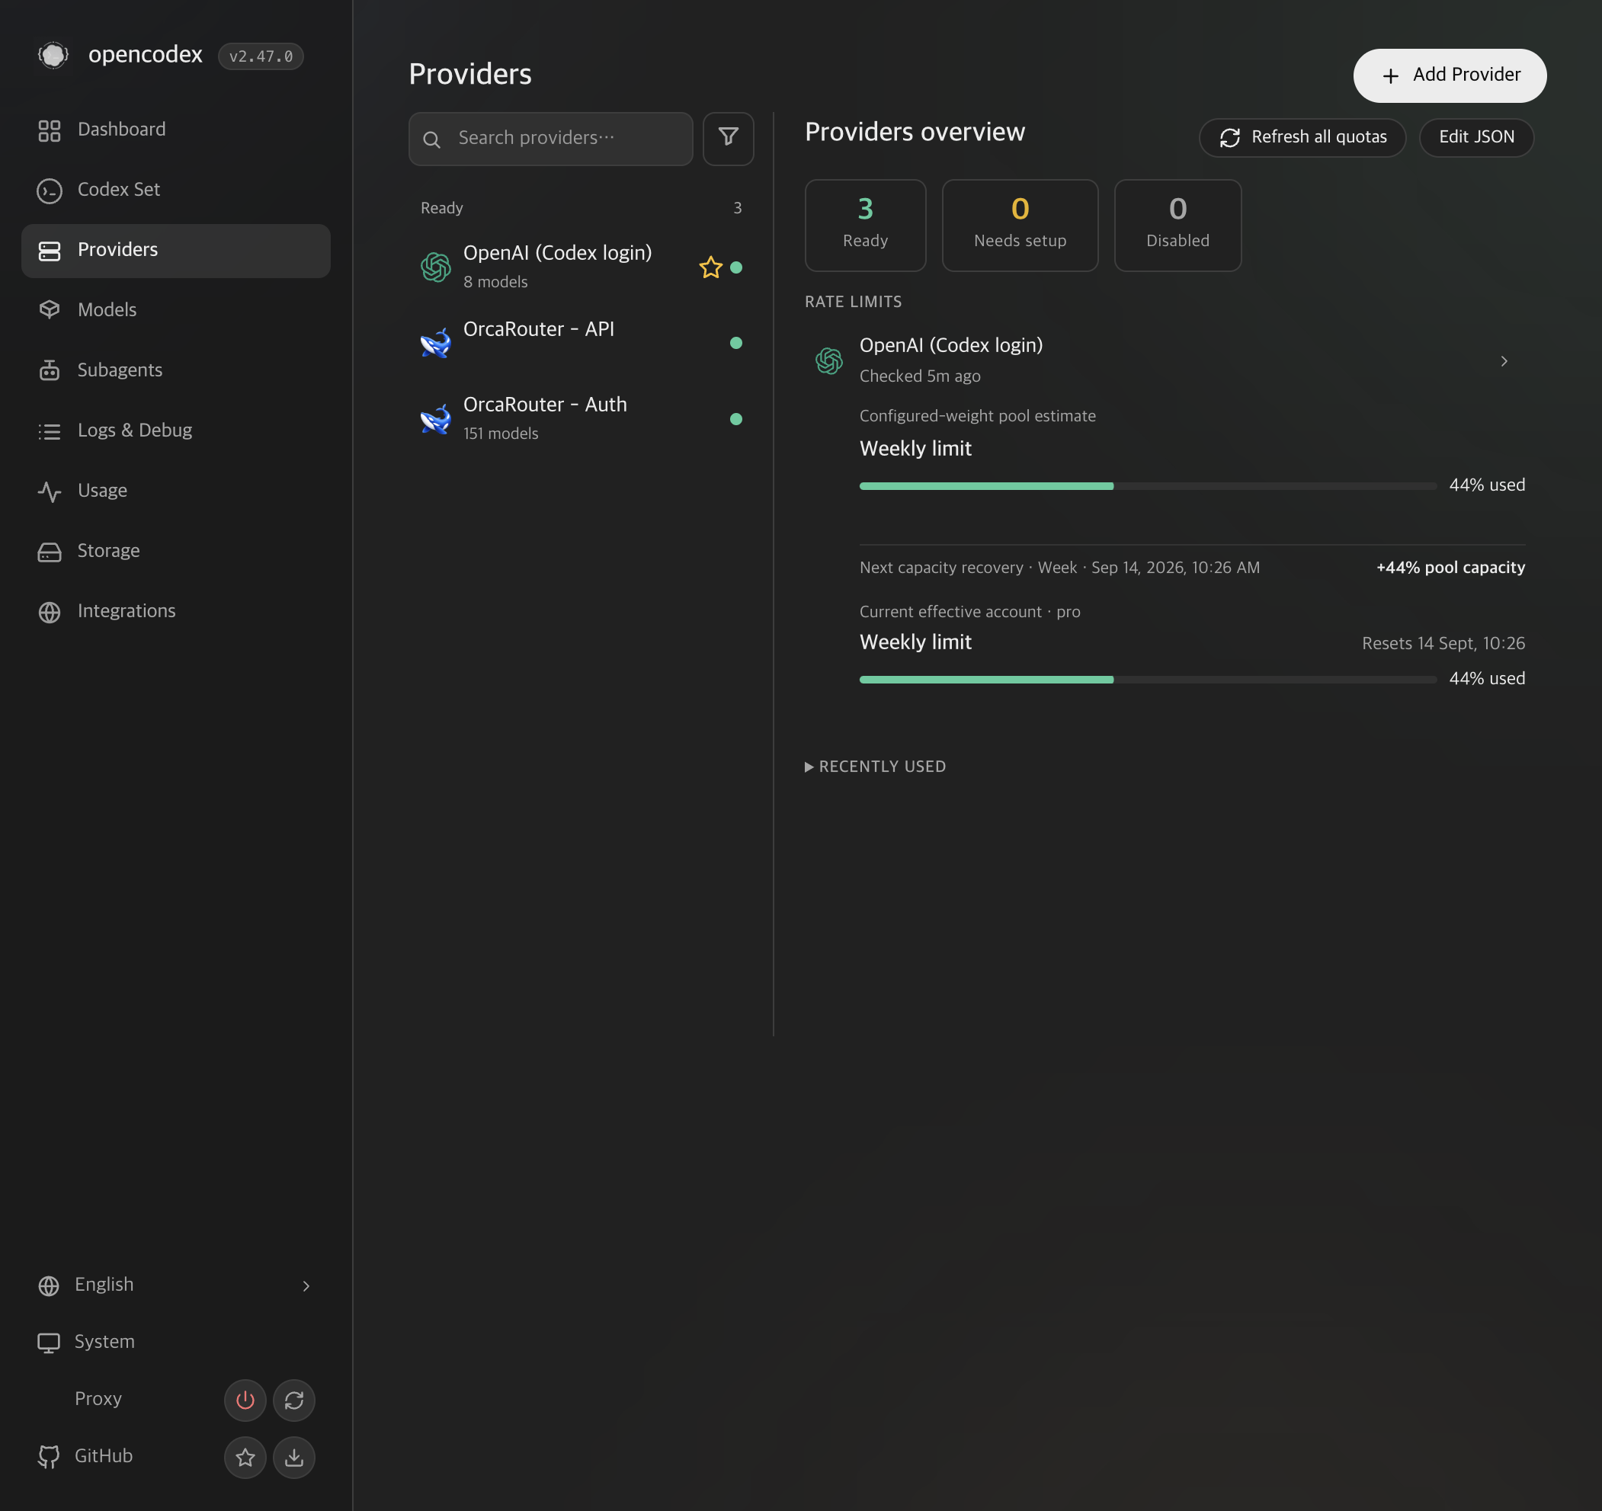Open the English language selector
Screen dimensions: 1602x1511
tap(176, 1285)
